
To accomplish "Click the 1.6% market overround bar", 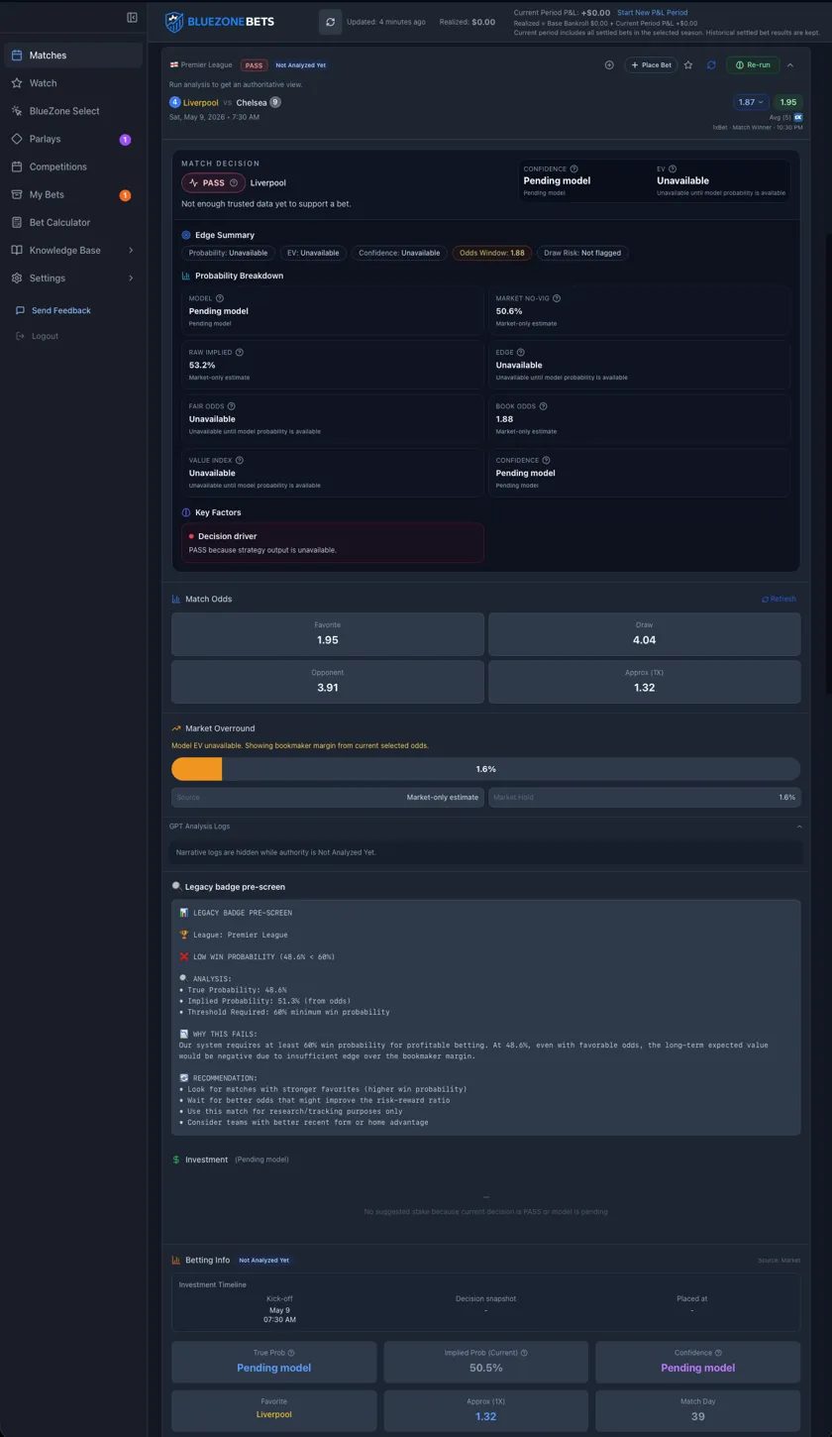I will coord(485,769).
